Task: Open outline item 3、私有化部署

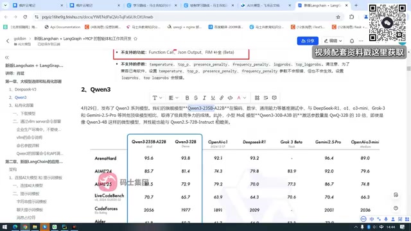Action: 21,105
